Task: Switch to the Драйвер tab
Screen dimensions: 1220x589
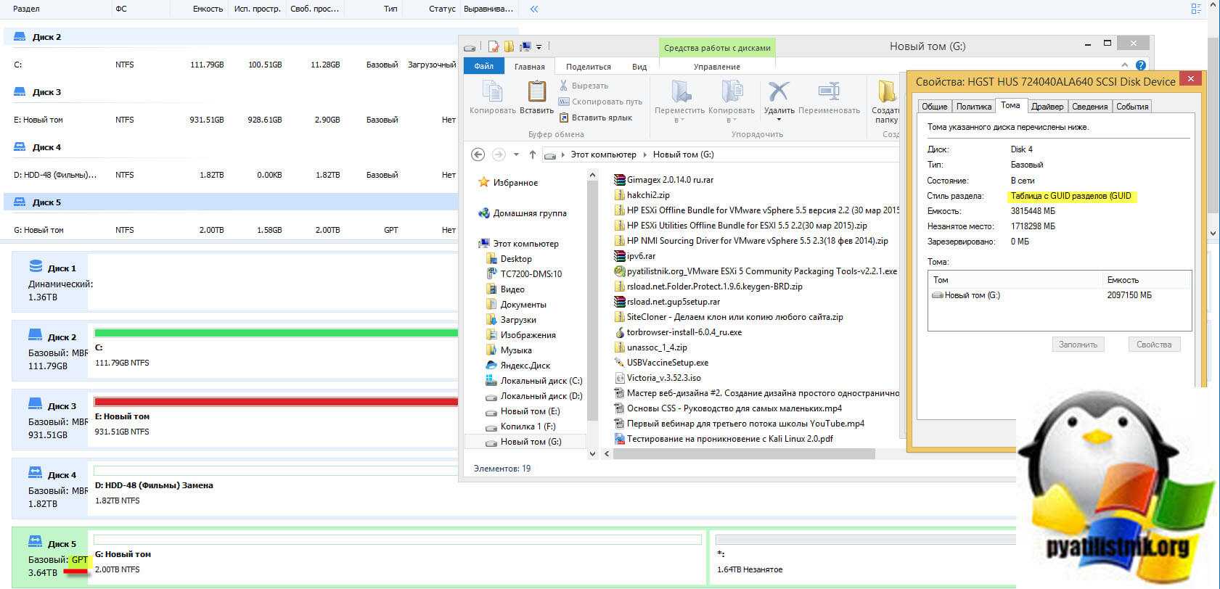Action: click(1047, 107)
